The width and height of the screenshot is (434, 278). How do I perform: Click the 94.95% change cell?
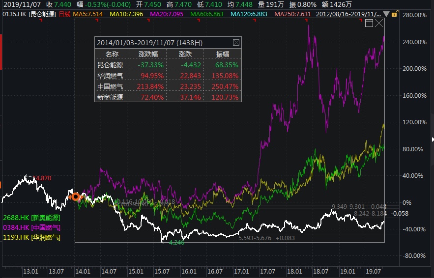pos(152,76)
